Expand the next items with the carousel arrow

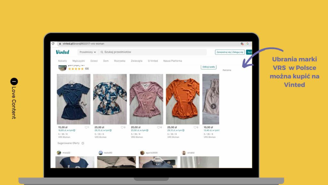[x=213, y=106]
